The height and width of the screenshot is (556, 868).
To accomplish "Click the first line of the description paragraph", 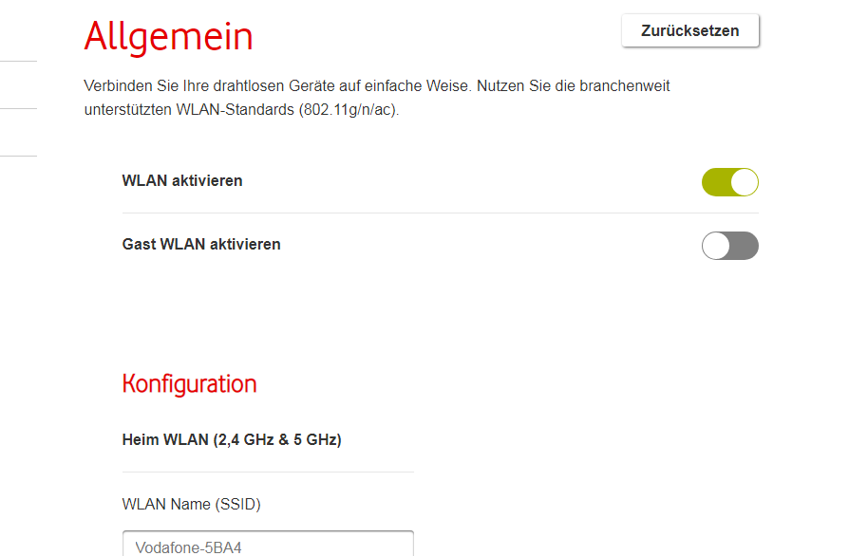I will coord(376,85).
